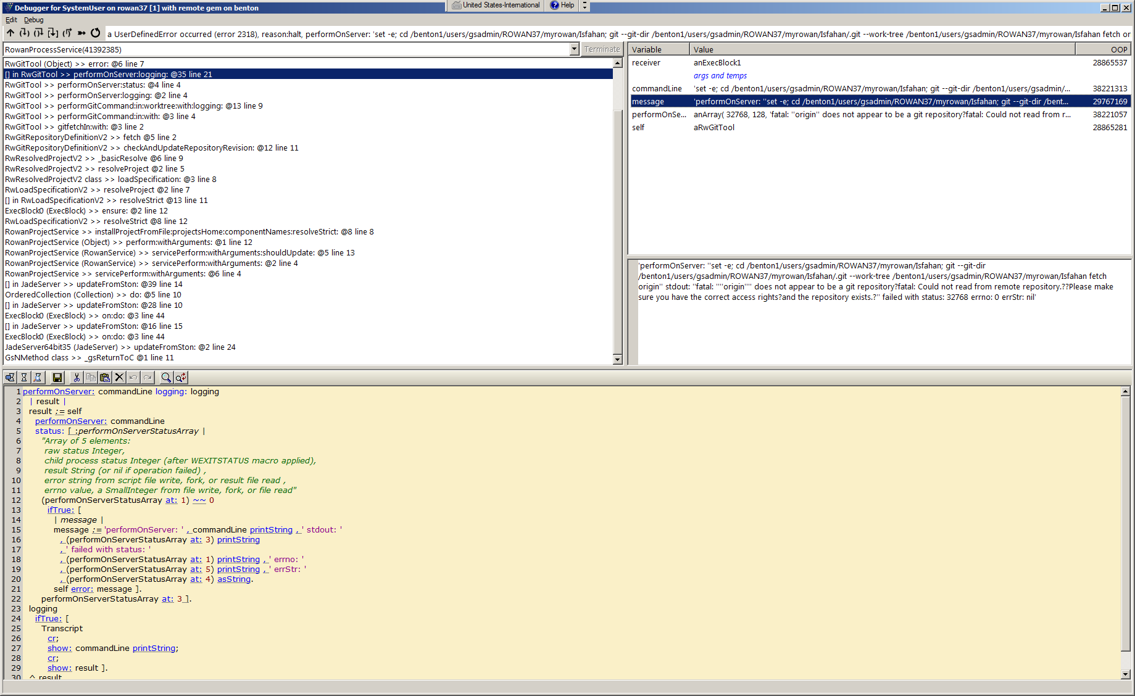
Task: Open the United States-International language bar
Action: (x=496, y=5)
